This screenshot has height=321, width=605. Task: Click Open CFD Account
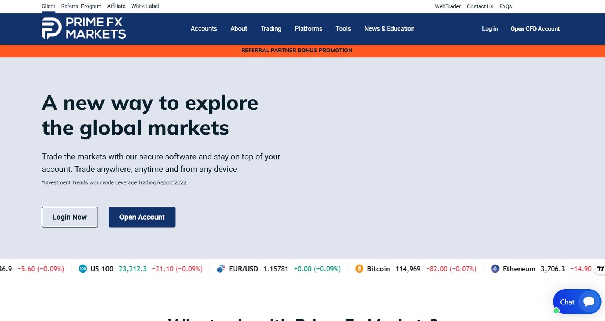[x=535, y=29]
